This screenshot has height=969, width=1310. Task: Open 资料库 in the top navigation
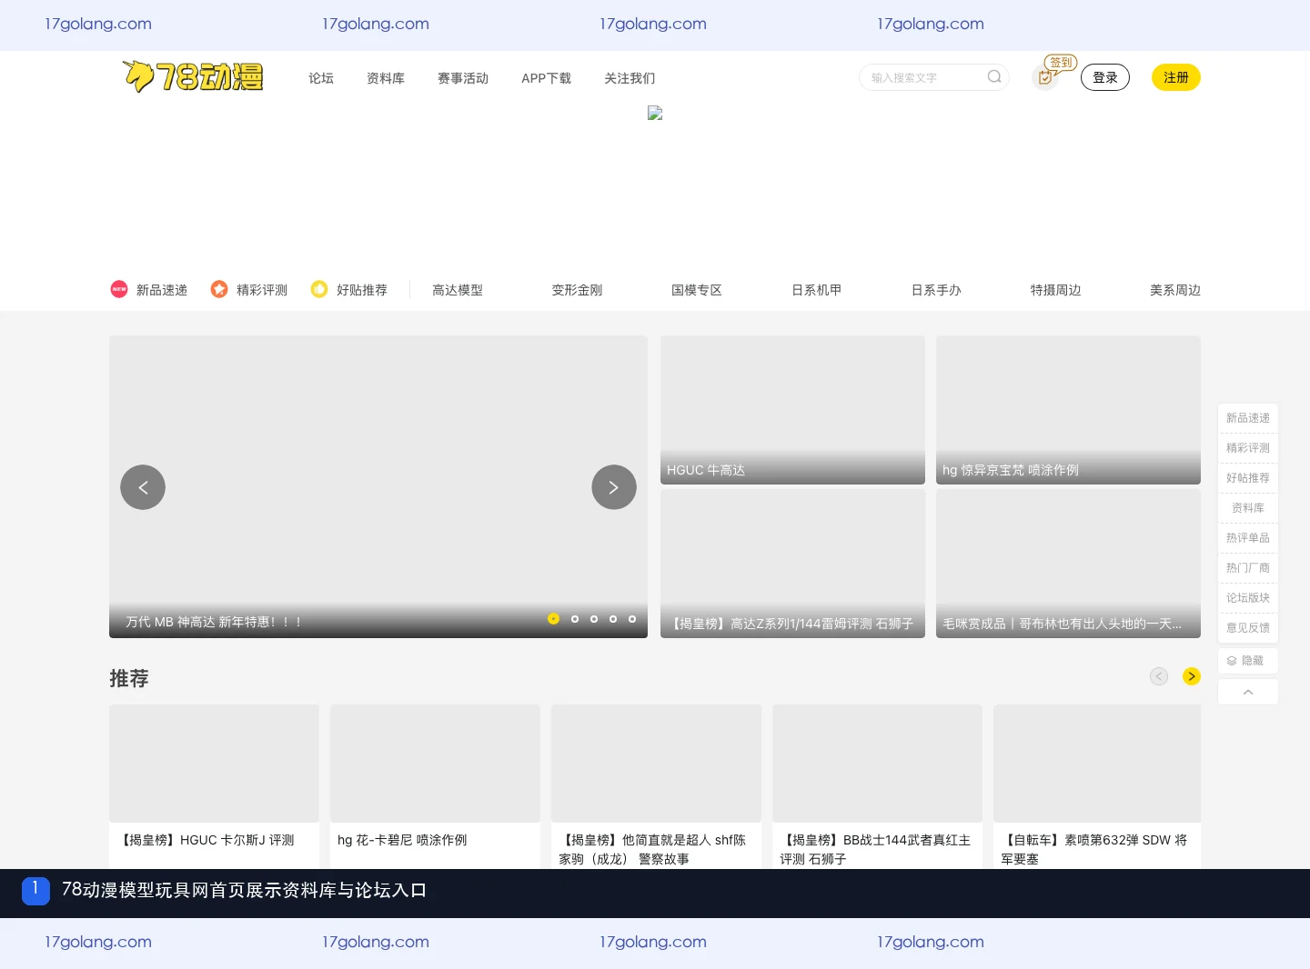386,78
